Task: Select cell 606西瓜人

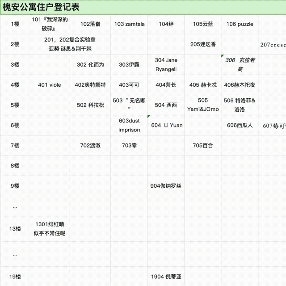Action: tap(240, 125)
